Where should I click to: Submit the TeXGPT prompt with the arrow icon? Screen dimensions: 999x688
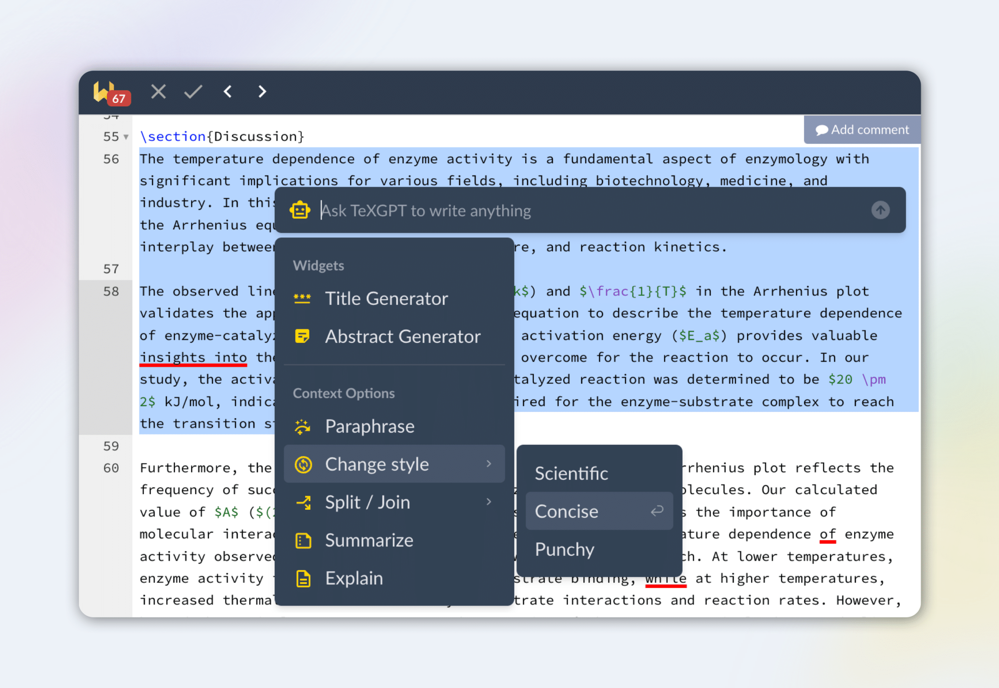881,210
